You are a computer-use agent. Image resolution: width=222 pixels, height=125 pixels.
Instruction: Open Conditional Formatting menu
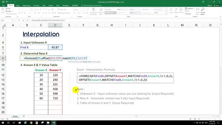[93, 11]
